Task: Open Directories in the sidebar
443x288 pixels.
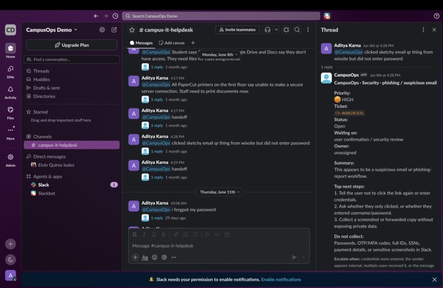Action: click(x=72, y=96)
